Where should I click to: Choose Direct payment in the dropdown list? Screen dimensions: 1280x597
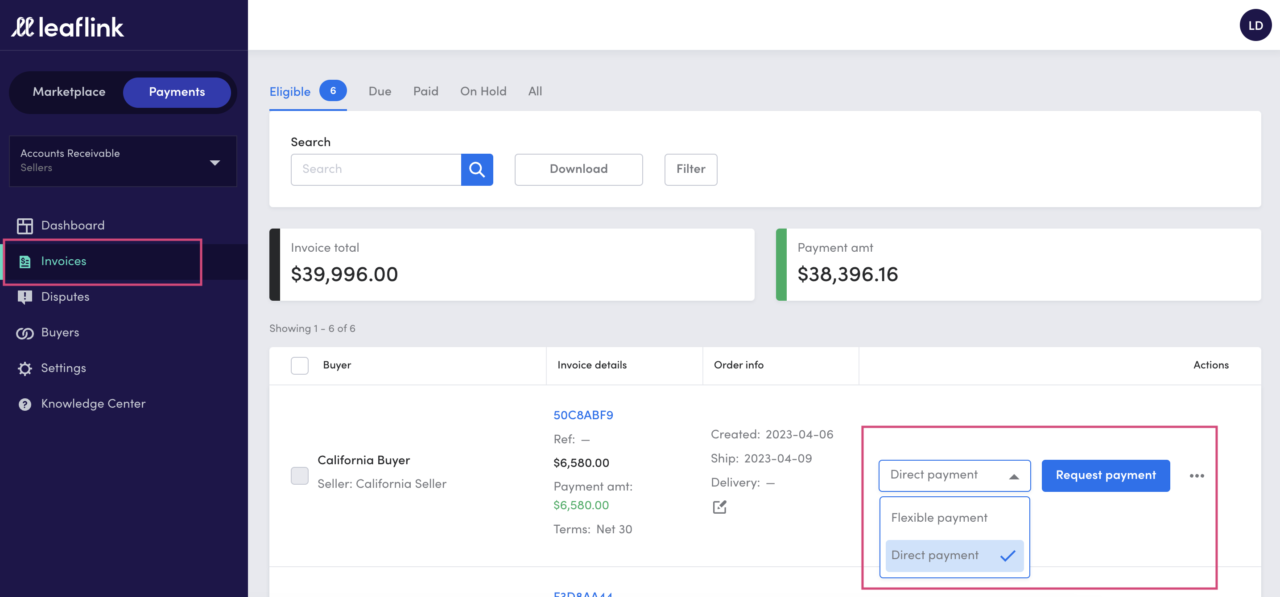tap(954, 555)
